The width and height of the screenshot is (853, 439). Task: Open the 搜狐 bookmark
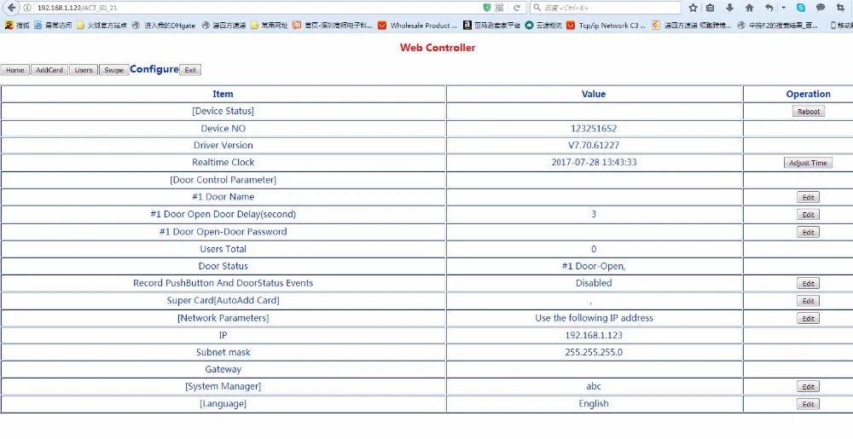pyautogui.click(x=17, y=26)
